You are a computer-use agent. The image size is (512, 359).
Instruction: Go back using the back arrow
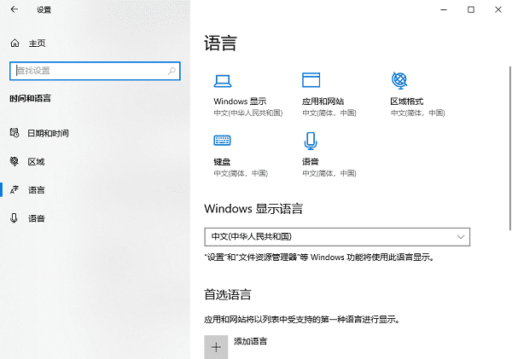click(x=15, y=9)
